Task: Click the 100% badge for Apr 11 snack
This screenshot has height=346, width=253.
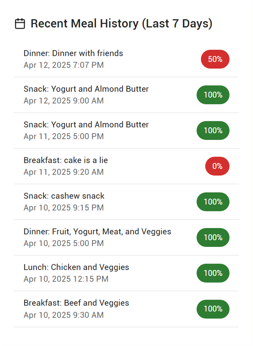Action: 213,130
